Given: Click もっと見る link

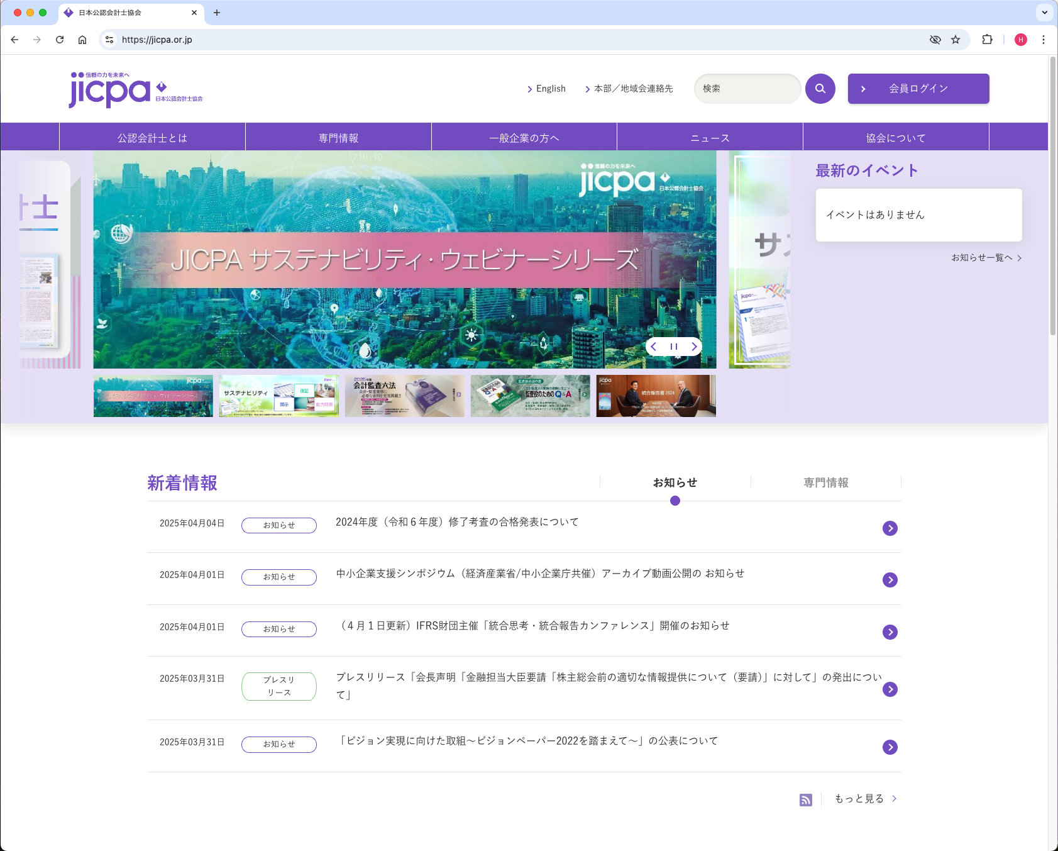Looking at the screenshot, I should tap(866, 799).
